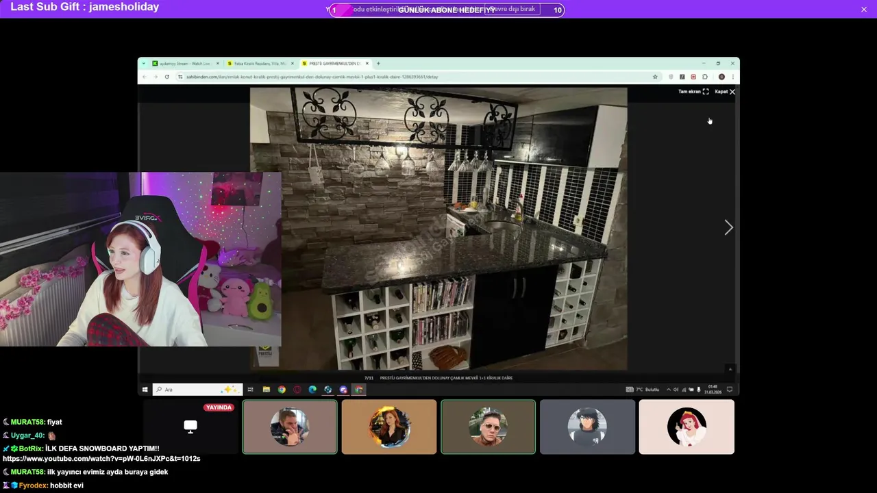Open the taskbar volume icon
Screen dimensions: 877x493
pyautogui.click(x=676, y=390)
